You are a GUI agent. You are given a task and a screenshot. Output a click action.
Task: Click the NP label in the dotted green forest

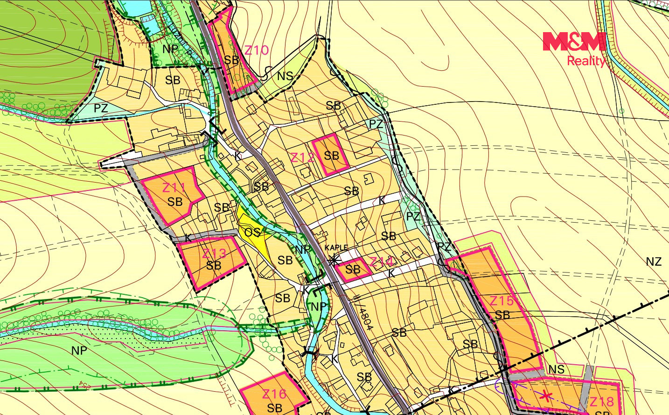tap(79, 350)
